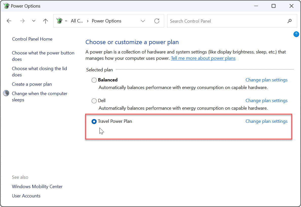
Task: Click the Up one level arrow
Action: tap(45, 21)
